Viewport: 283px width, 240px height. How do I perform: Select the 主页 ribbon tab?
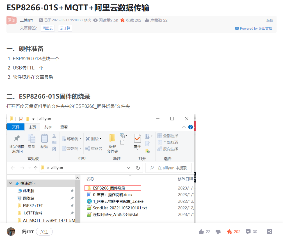(32, 127)
